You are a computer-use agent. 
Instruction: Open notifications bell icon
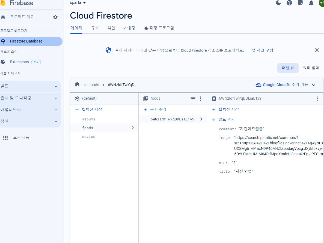311,3
